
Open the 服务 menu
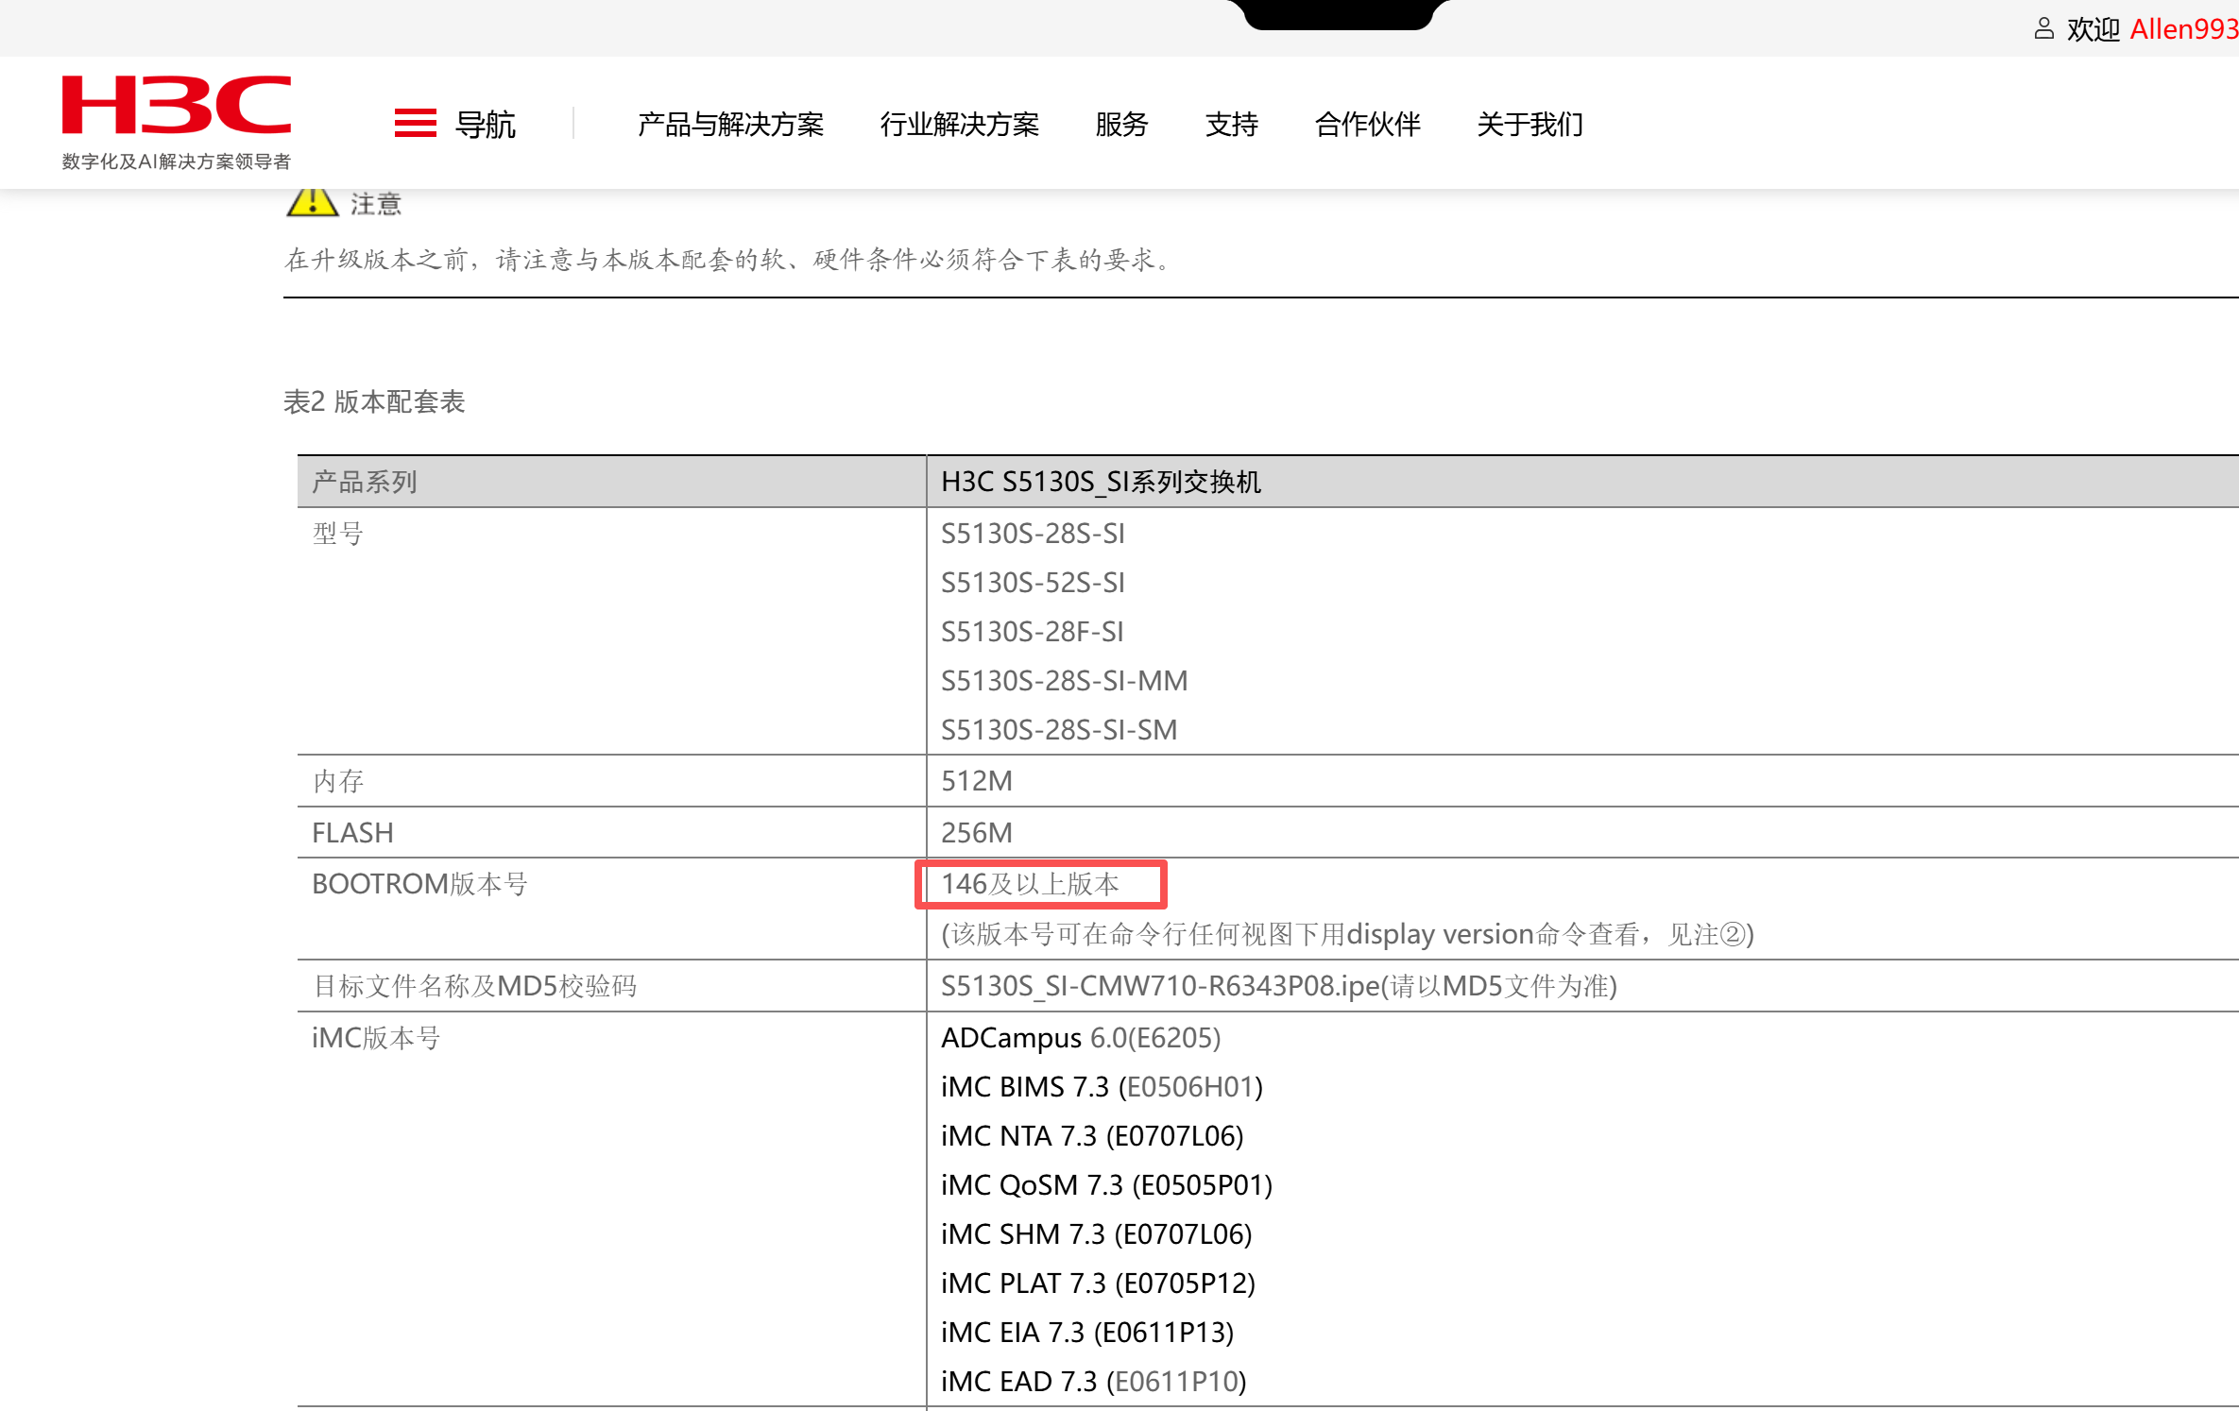[x=1121, y=124]
